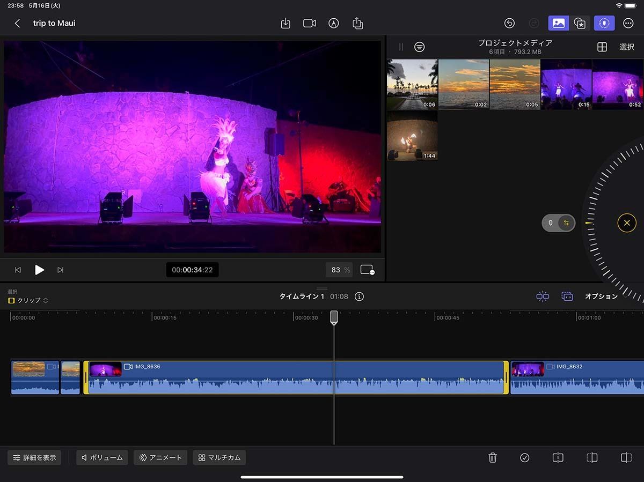Select the palm tree sunset clip 0:06
This screenshot has width=644, height=482.
point(412,84)
